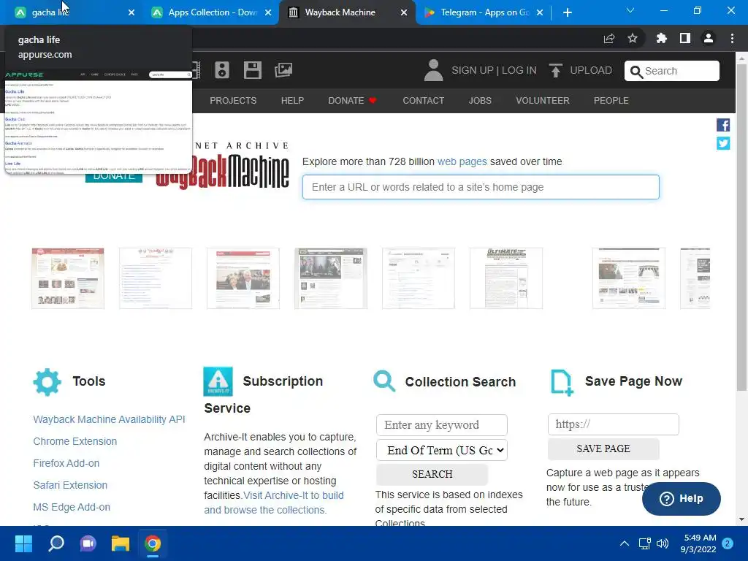Click the share page icon in address bar
This screenshot has height=561, width=748.
coord(608,38)
